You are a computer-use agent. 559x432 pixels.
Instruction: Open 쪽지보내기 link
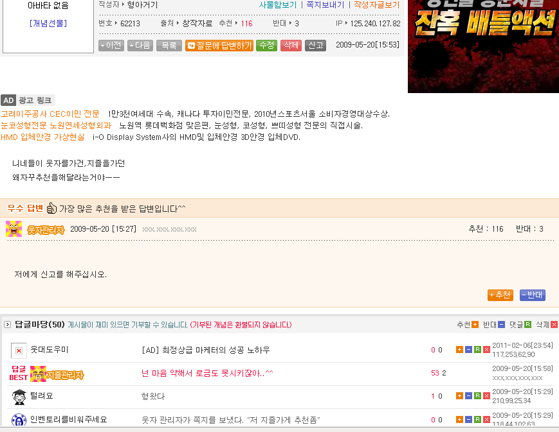tap(325, 4)
